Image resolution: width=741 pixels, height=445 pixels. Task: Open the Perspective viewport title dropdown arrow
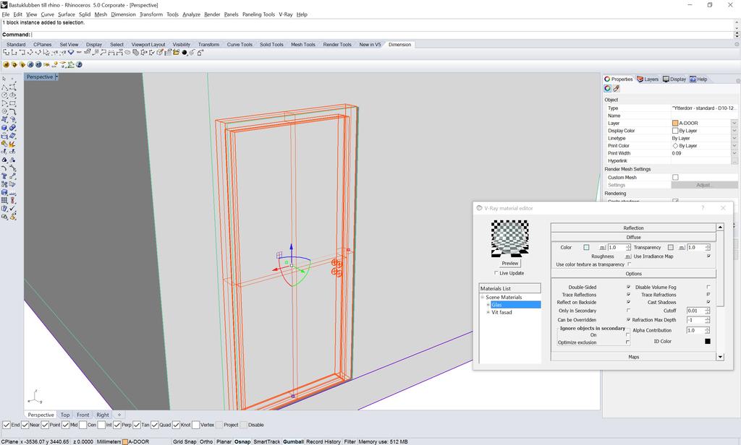pyautogui.click(x=56, y=77)
